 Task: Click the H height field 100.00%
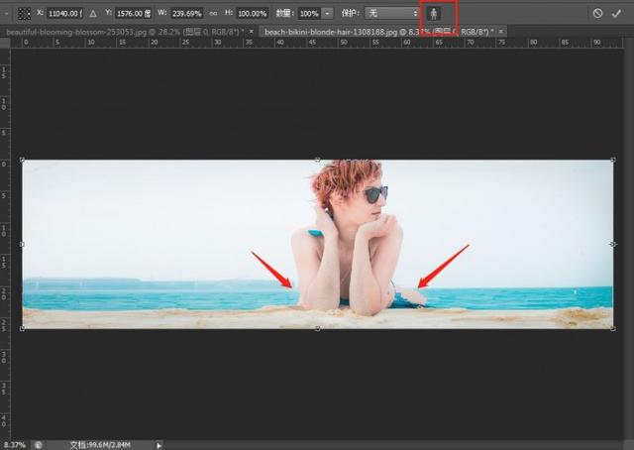253,13
